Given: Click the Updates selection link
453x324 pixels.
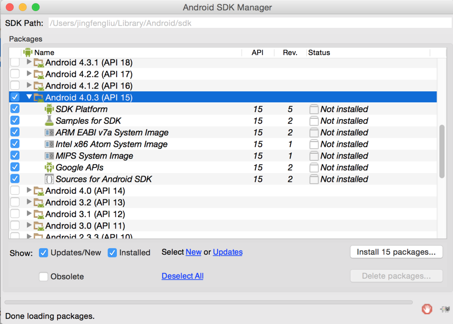Looking at the screenshot, I should [x=228, y=252].
